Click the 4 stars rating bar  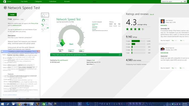139,44
